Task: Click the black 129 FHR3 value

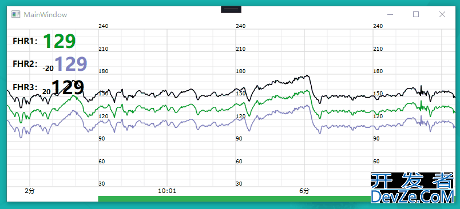Action: pos(68,87)
